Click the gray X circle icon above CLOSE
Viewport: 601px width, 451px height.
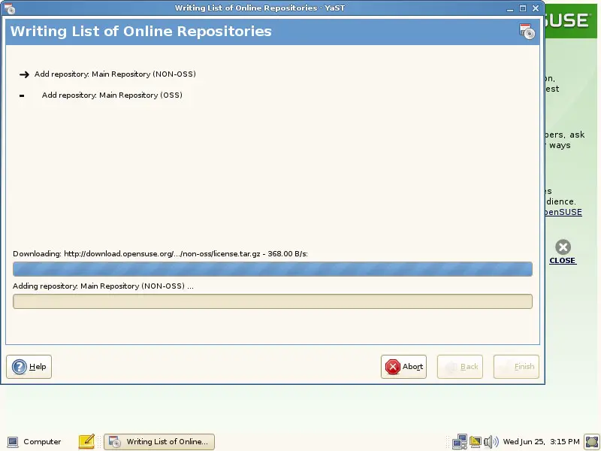tap(563, 247)
